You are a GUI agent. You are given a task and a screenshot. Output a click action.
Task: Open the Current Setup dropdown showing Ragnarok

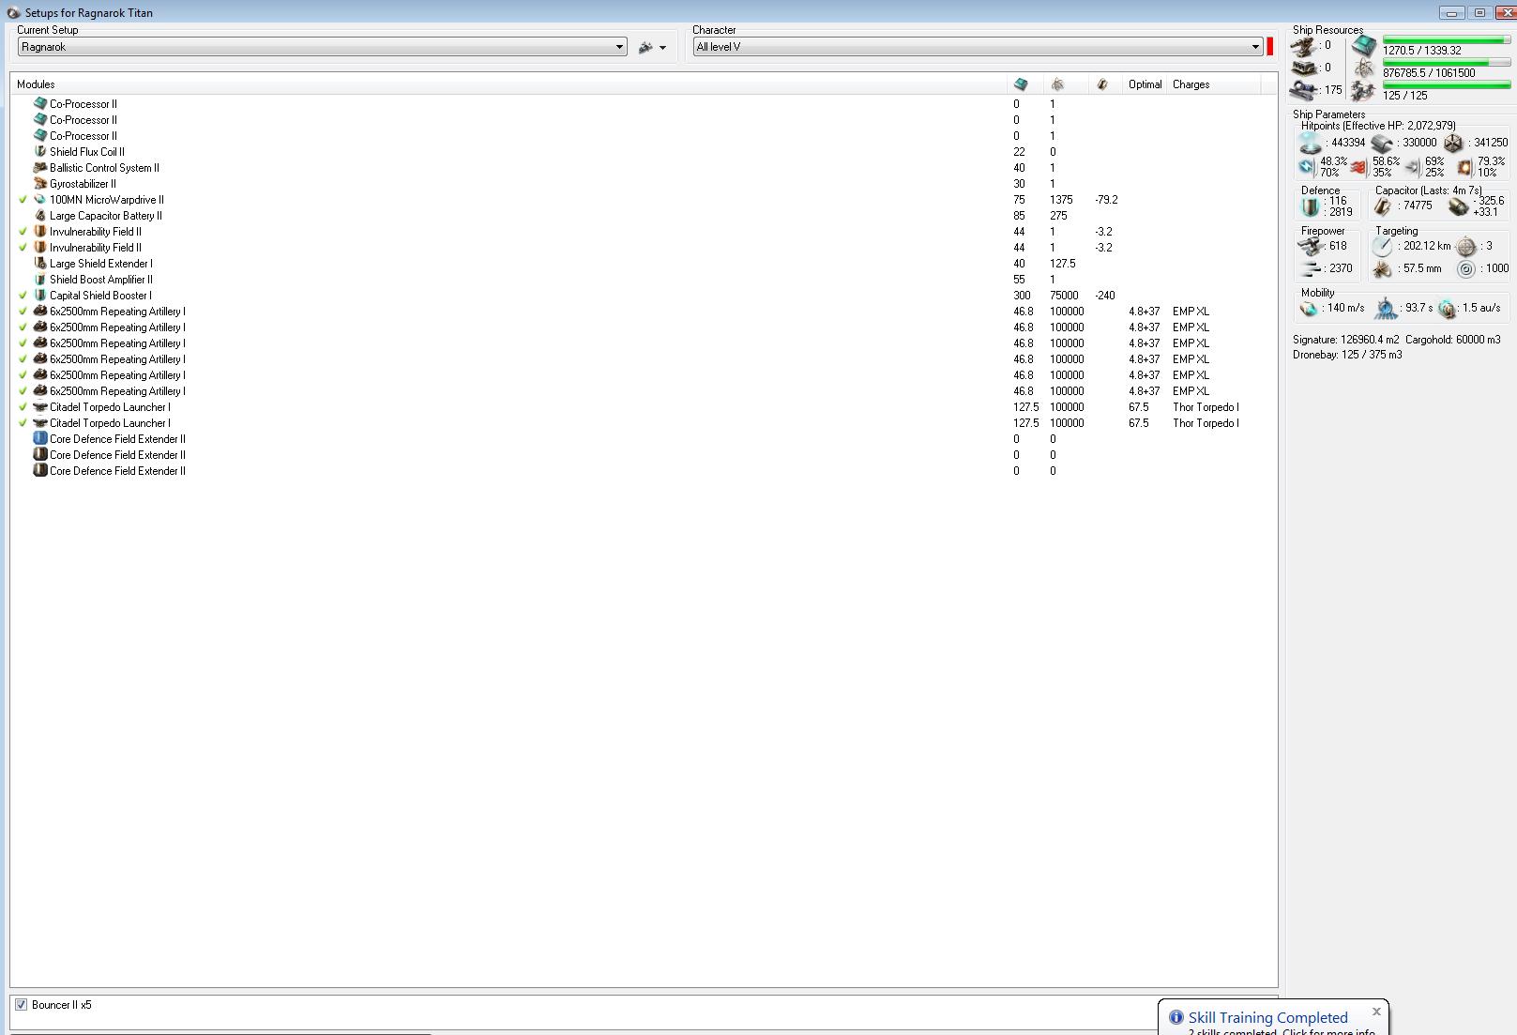point(322,47)
